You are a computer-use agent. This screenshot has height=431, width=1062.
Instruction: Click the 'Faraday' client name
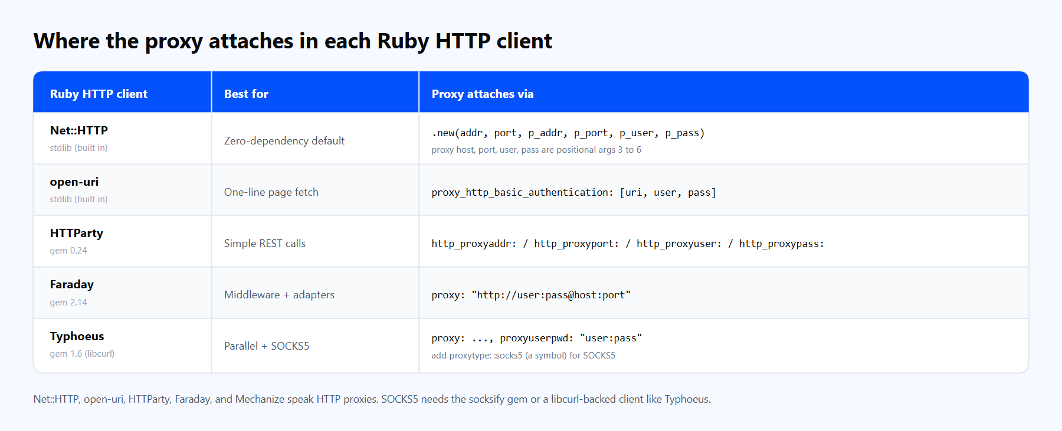[72, 284]
